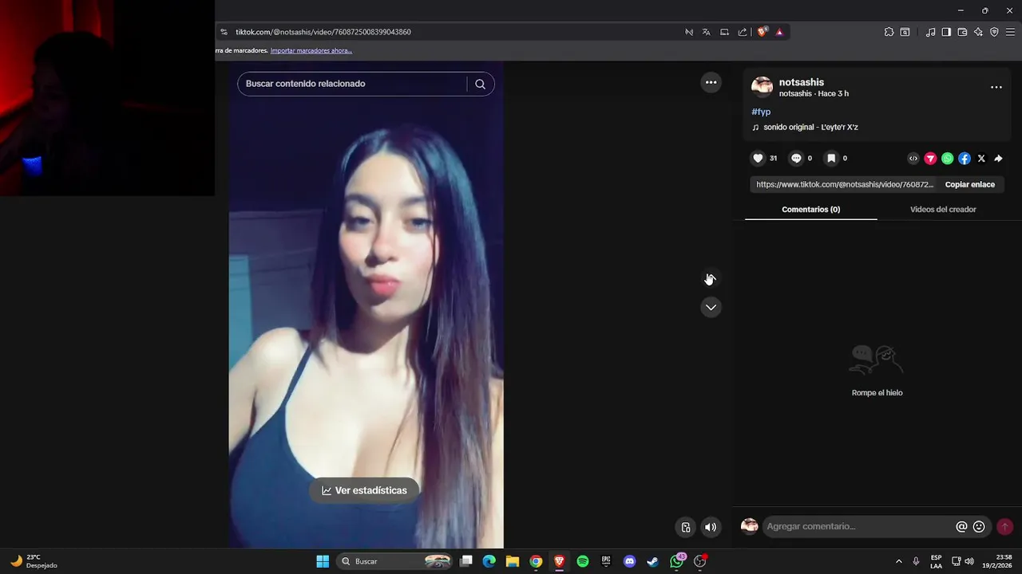The height and width of the screenshot is (574, 1022).
Task: Share video on X
Action: tap(981, 159)
